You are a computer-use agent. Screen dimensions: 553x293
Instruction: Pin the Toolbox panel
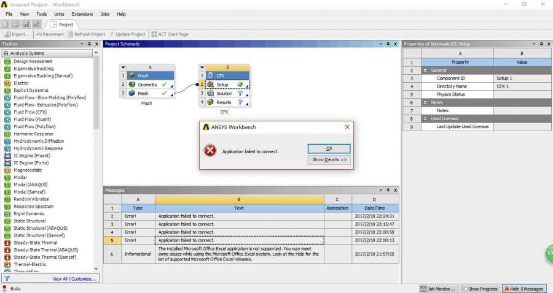click(89, 44)
